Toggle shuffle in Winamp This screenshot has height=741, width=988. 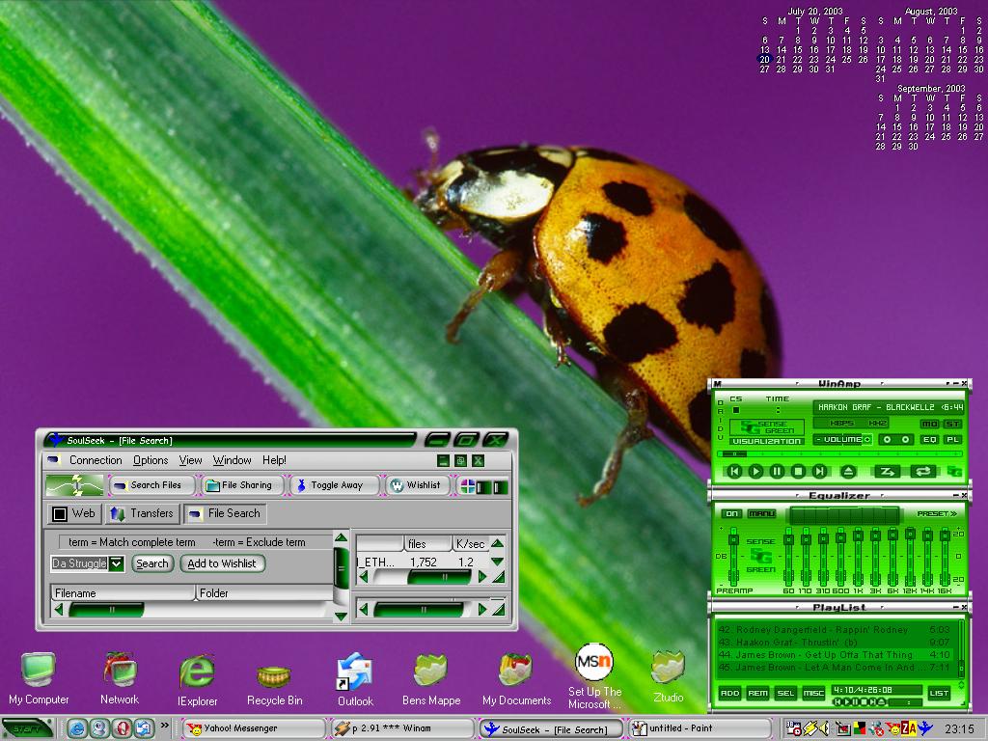tap(887, 471)
